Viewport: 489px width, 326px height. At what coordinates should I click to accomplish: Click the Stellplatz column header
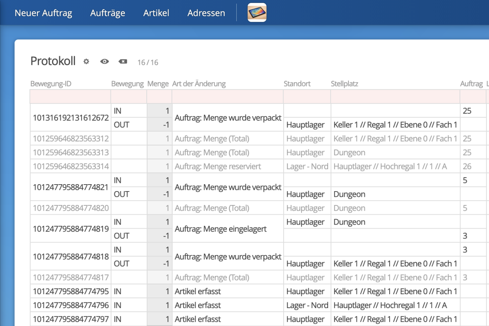click(344, 84)
